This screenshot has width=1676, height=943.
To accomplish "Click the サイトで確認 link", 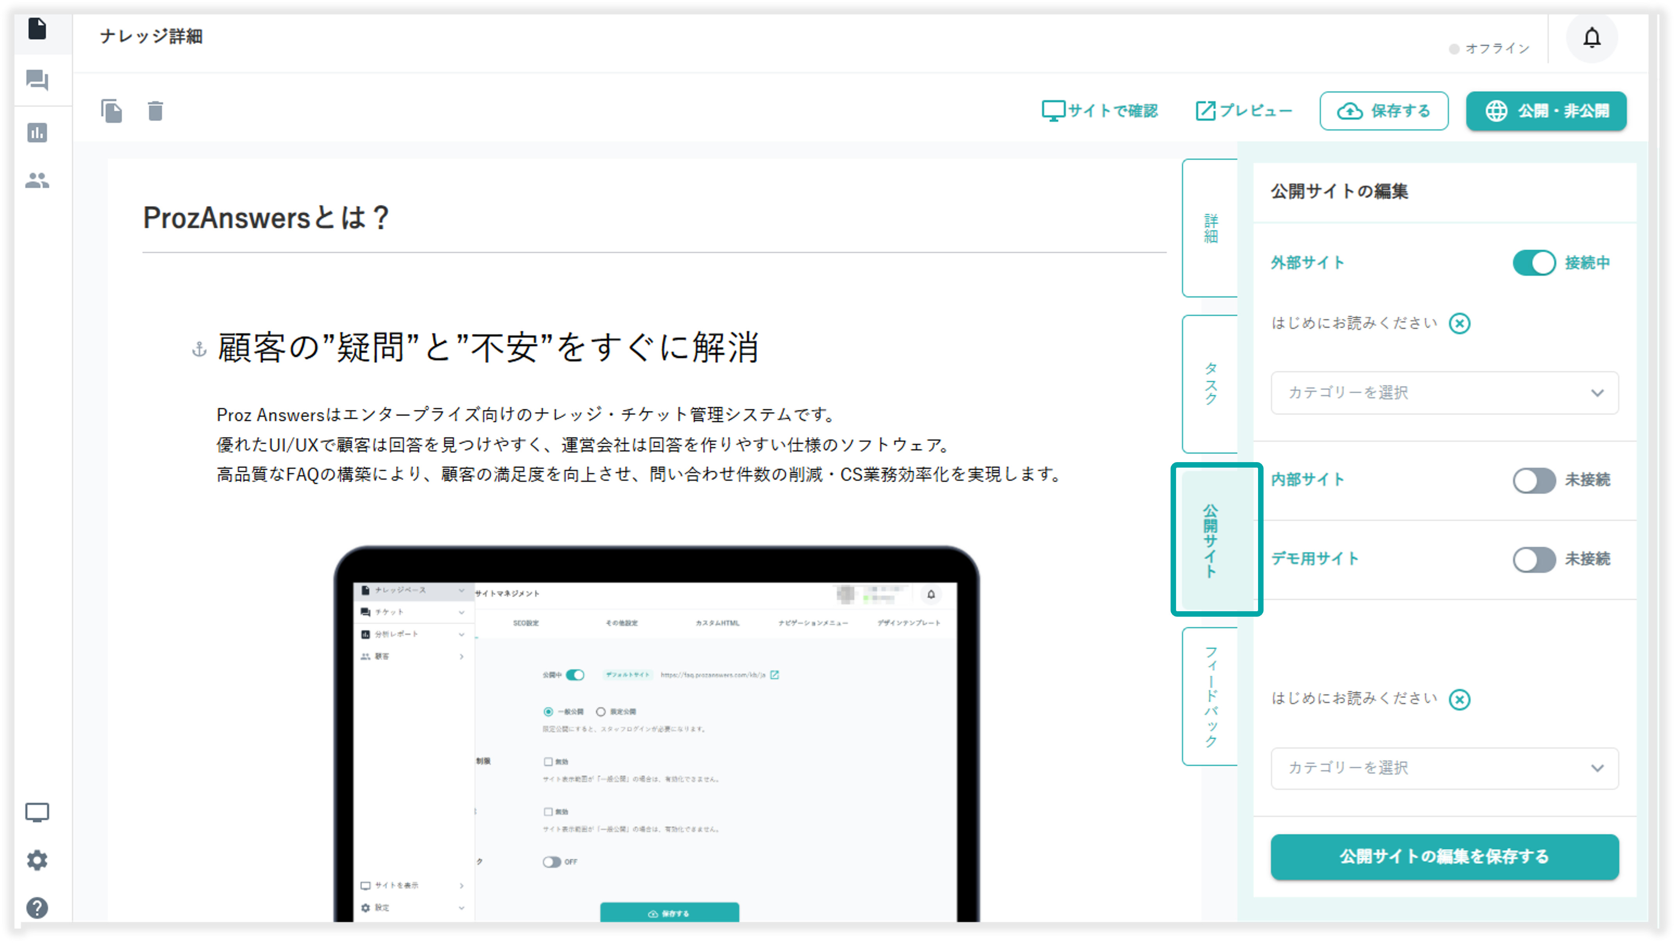I will click(x=1099, y=111).
